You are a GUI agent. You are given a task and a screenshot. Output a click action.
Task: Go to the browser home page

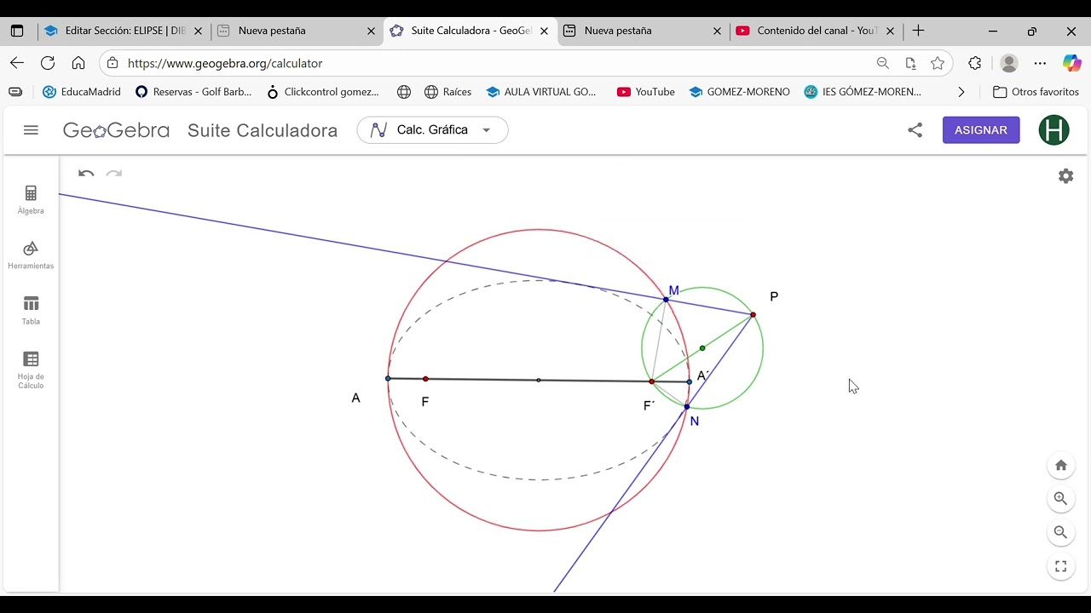78,63
